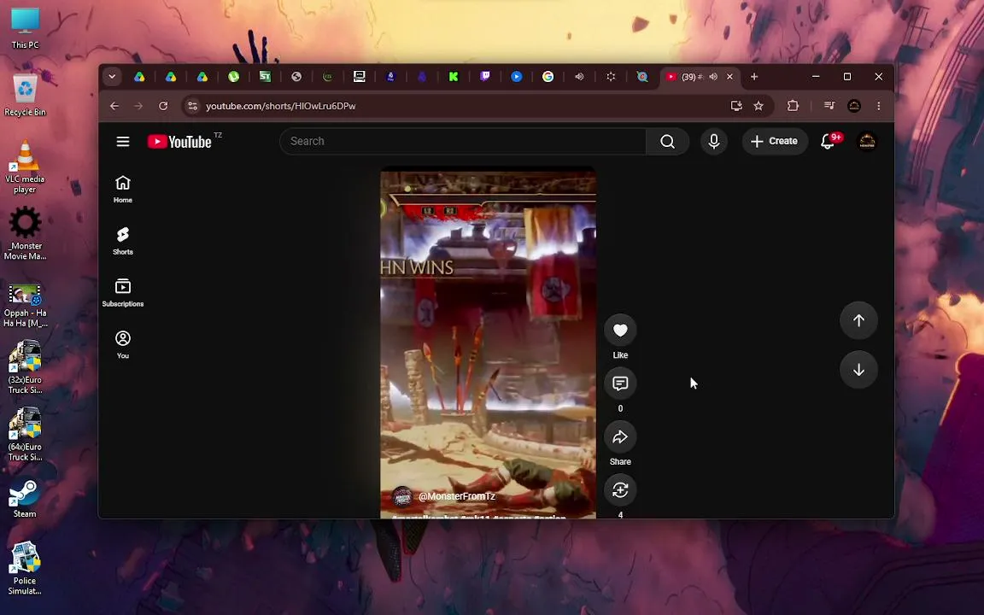Go to the next short with down arrow
The height and width of the screenshot is (615, 984).
[858, 370]
